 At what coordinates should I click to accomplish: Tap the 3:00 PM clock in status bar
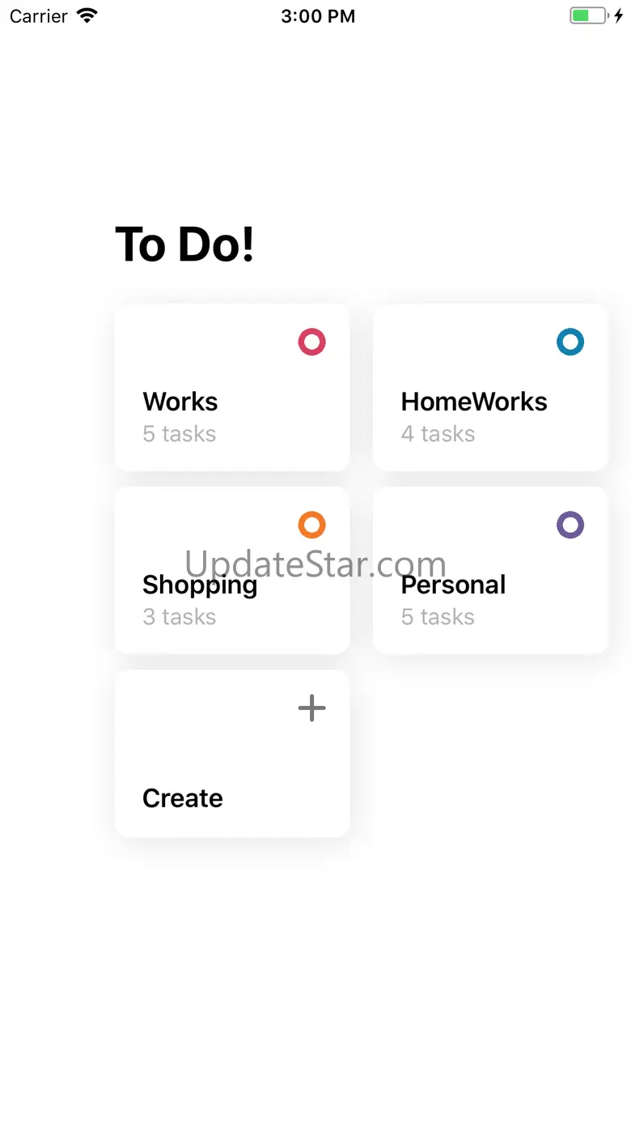click(318, 16)
